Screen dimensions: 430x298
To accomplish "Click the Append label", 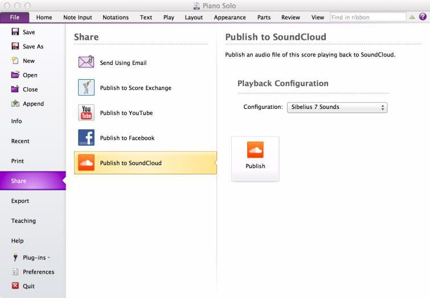I will coord(33,104).
